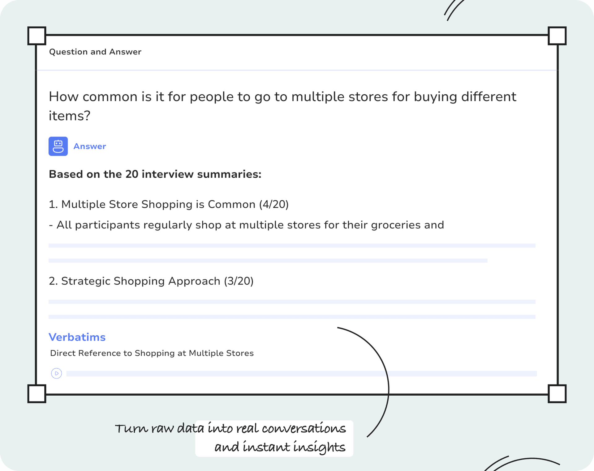Click the top-left corner resize handle

pos(37,36)
